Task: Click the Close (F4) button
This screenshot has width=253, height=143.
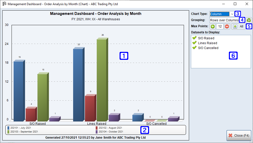Action: [239, 135]
